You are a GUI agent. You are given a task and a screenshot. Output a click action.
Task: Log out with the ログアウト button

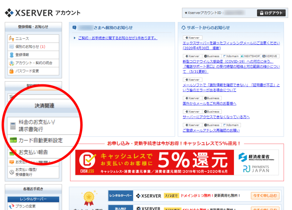[271, 13]
